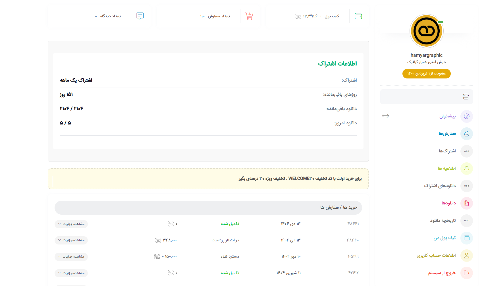This screenshot has width=486, height=286.
Task: Open the اشتراک‌ها subscriptions menu item
Action: (447, 151)
